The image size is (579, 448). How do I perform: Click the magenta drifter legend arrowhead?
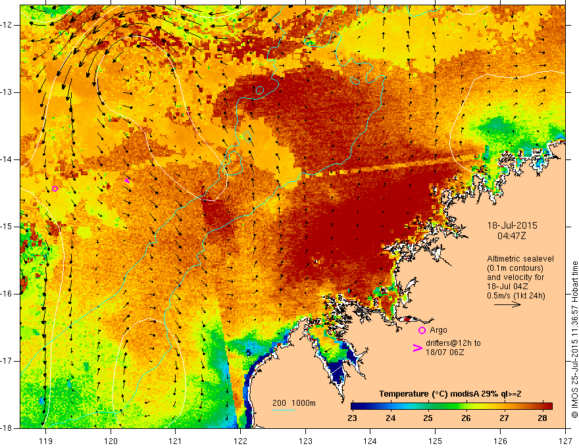[x=417, y=348]
